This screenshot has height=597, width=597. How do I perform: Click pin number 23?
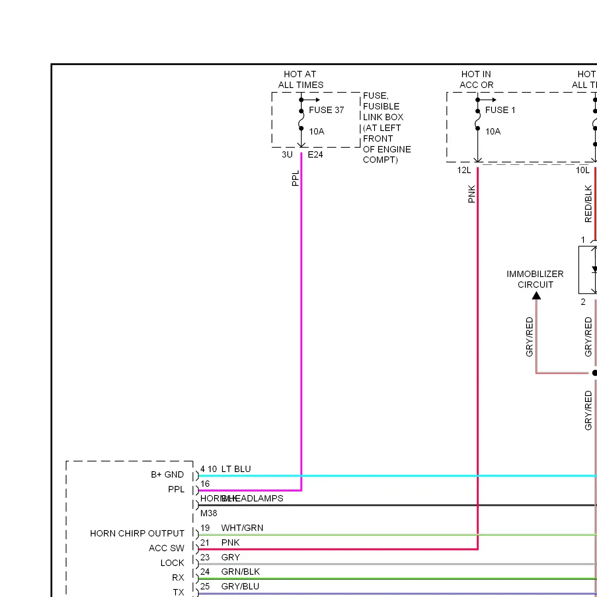tap(205, 557)
